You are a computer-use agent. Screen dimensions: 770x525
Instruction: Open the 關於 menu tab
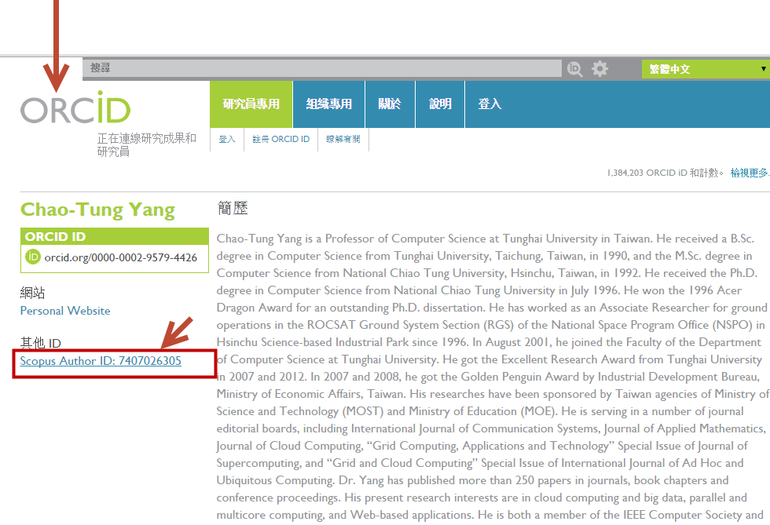tap(390, 104)
